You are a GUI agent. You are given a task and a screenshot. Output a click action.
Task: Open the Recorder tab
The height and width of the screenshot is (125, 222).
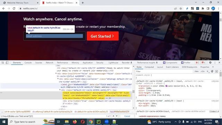(127, 62)
